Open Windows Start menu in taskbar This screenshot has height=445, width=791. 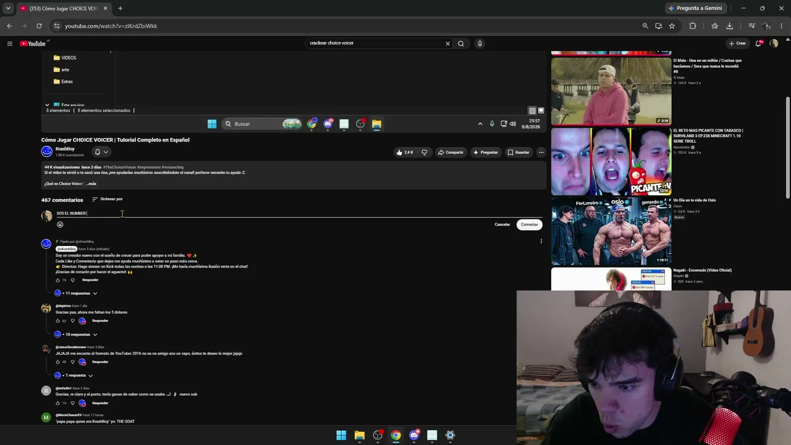click(341, 435)
